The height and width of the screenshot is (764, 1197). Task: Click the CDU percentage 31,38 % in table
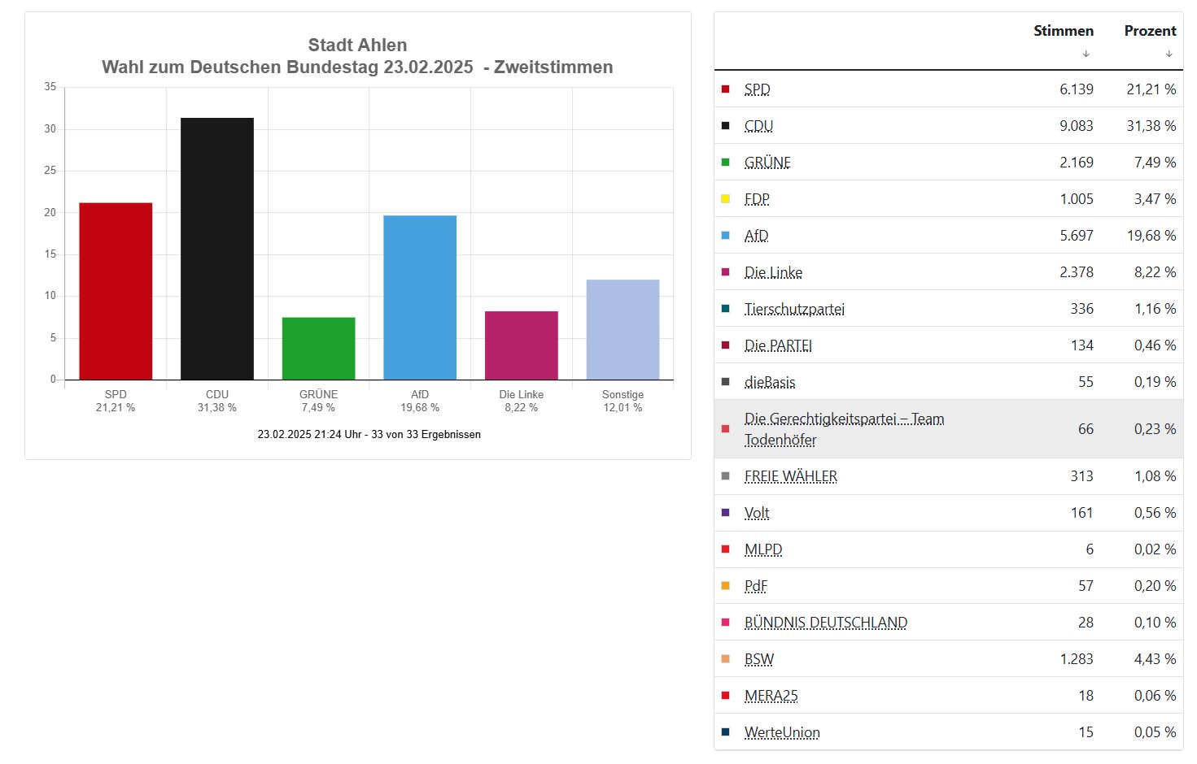(1151, 126)
